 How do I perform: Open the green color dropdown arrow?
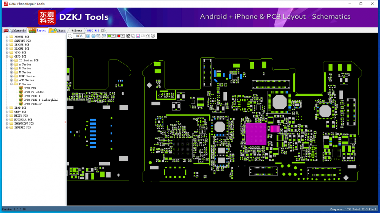pos(114,36)
